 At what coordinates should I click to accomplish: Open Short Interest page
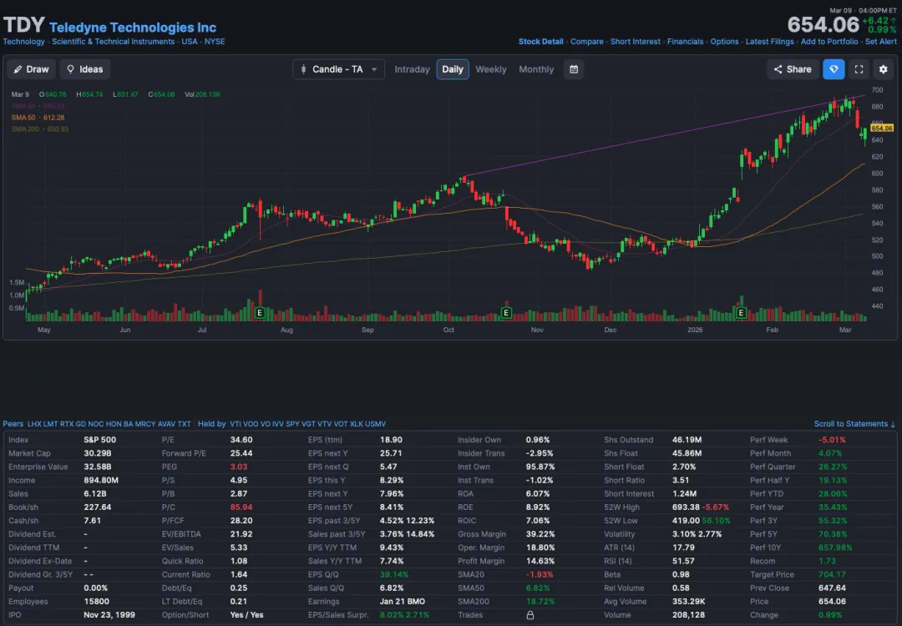(635, 42)
